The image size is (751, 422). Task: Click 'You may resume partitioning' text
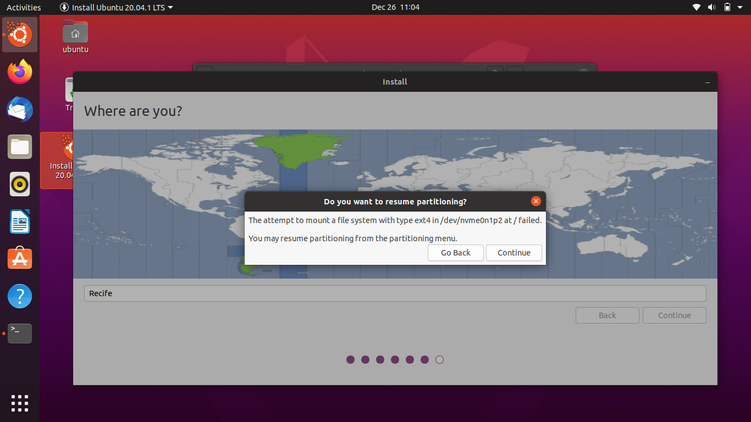(352, 238)
